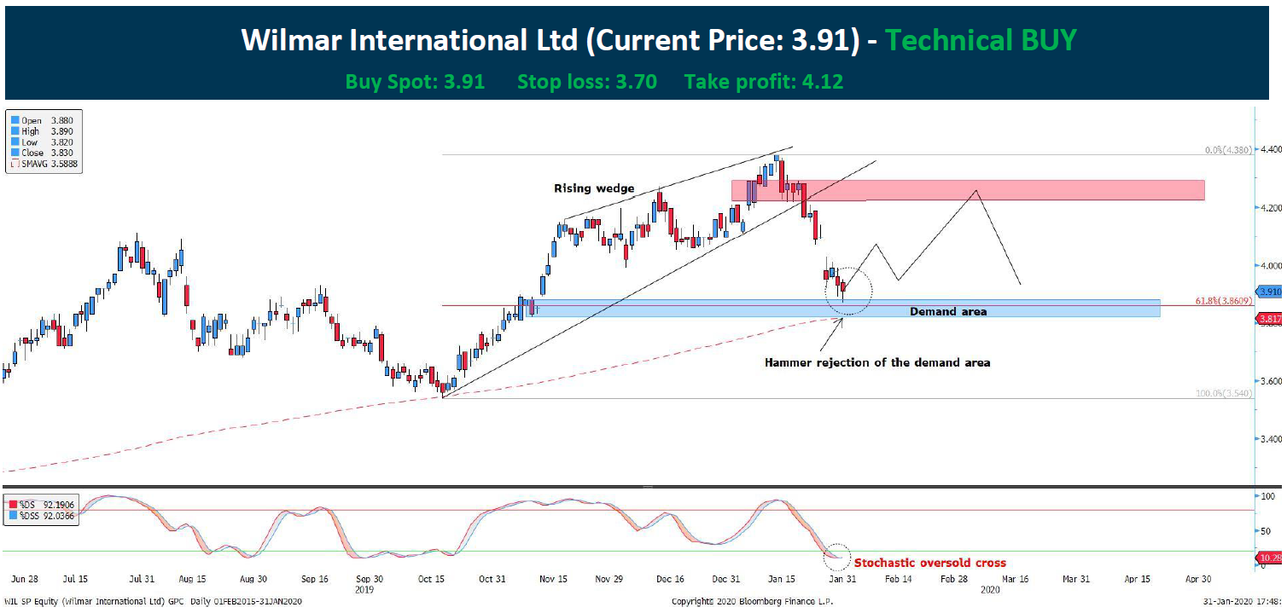Image resolution: width=1287 pixels, height=613 pixels.
Task: Click the 'Stop loss: 3.70' text
Action: (587, 82)
